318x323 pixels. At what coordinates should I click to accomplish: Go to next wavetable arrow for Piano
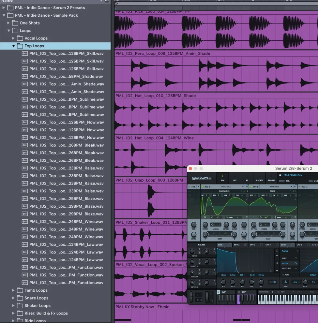296,191
